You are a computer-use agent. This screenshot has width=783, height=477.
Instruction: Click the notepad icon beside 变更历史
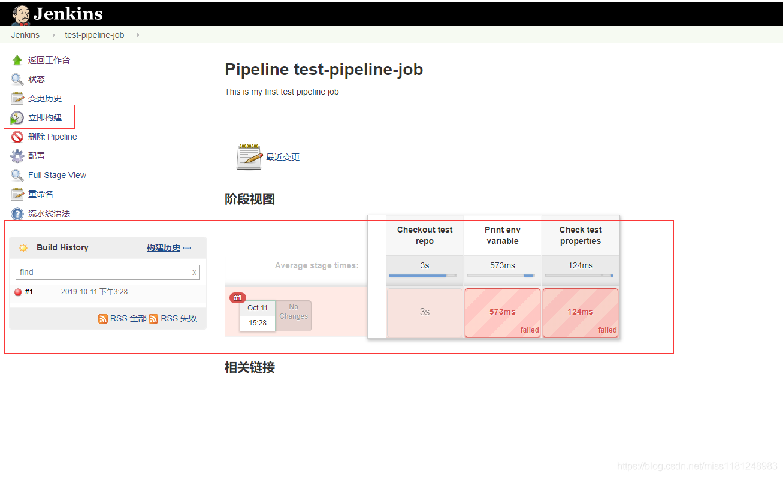click(17, 98)
